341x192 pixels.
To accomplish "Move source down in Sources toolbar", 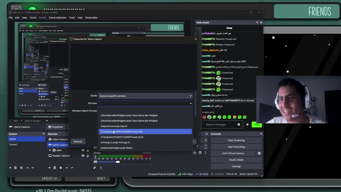I will click(x=72, y=168).
